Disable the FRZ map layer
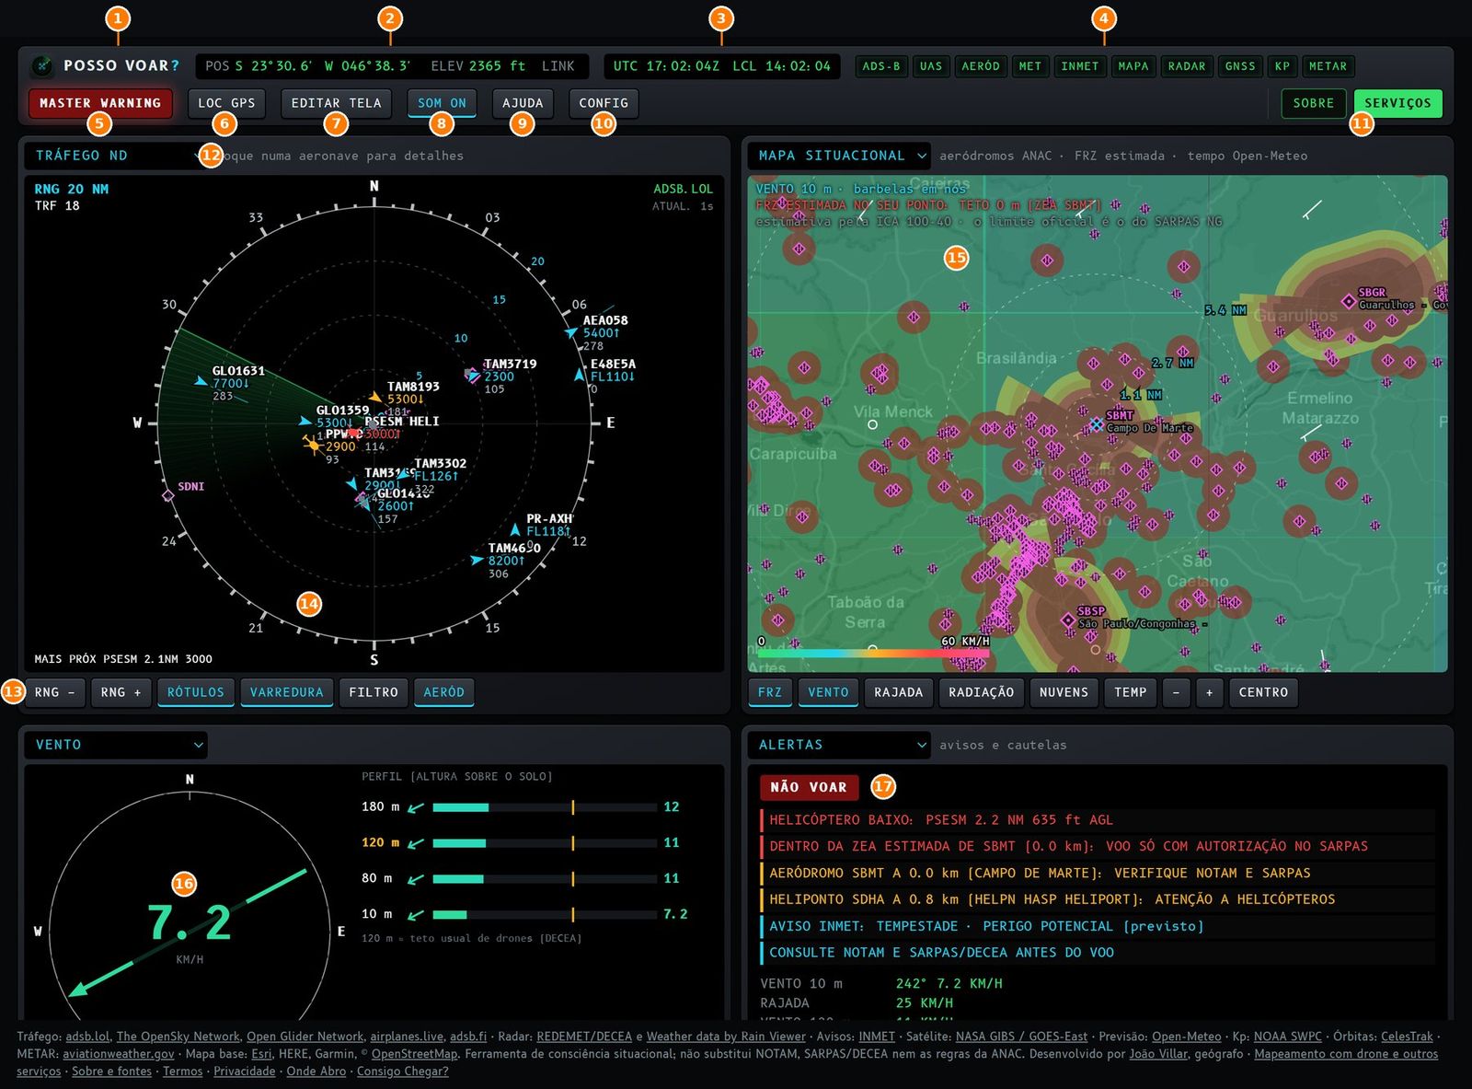The width and height of the screenshot is (1472, 1089). [x=770, y=692]
